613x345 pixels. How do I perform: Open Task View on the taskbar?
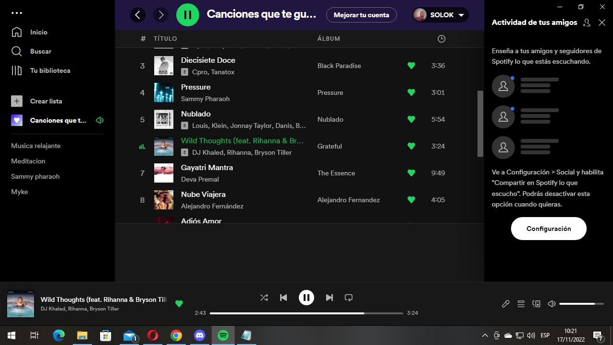click(34, 335)
